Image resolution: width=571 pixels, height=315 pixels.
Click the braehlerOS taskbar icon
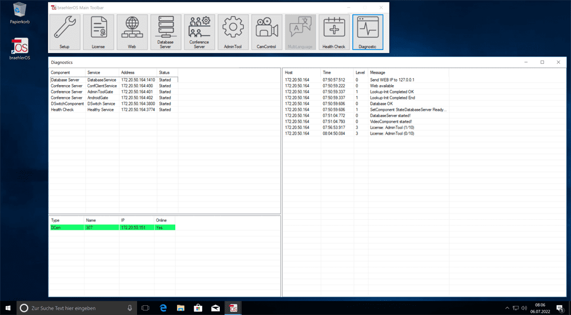233,308
